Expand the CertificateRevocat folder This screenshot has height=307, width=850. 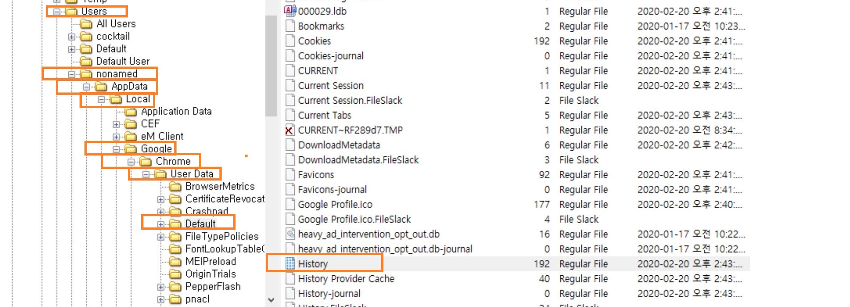pyautogui.click(x=161, y=199)
